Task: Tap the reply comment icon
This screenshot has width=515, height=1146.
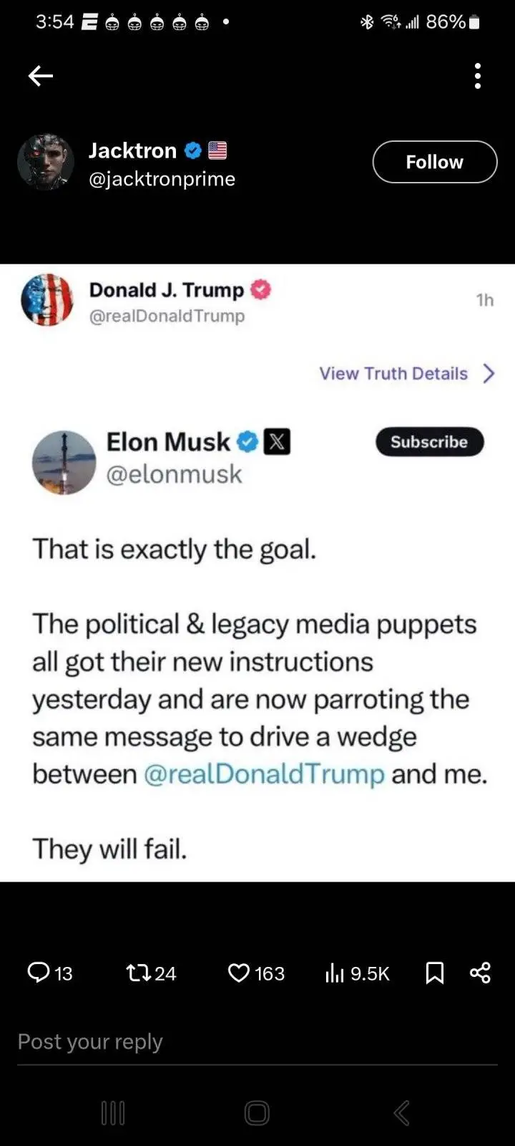Action: point(38,972)
